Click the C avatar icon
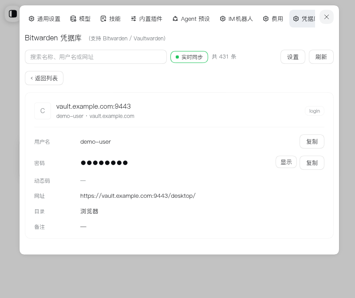 tap(43, 111)
